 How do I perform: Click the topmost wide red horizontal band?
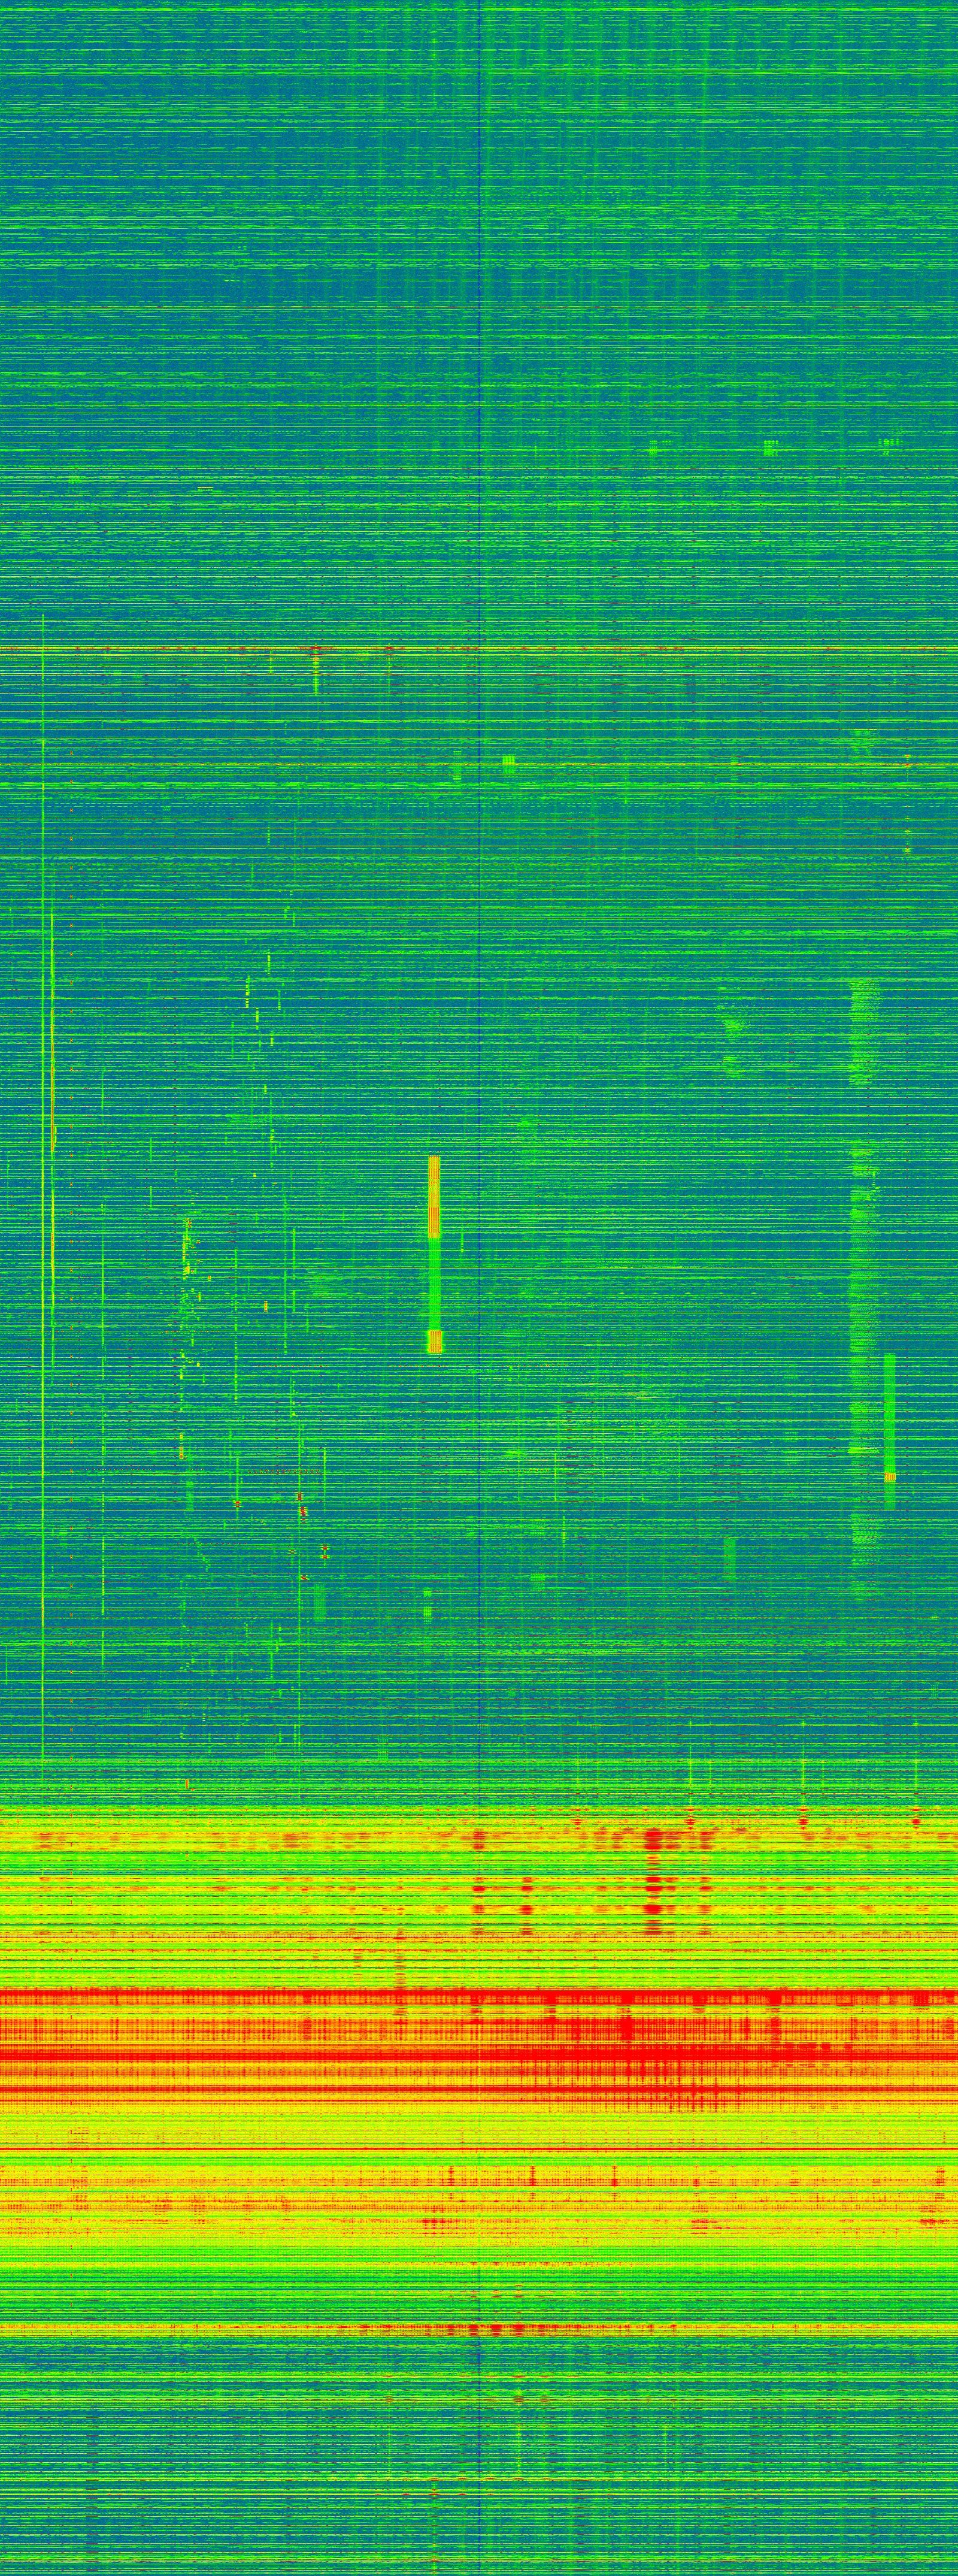pos(479,1996)
